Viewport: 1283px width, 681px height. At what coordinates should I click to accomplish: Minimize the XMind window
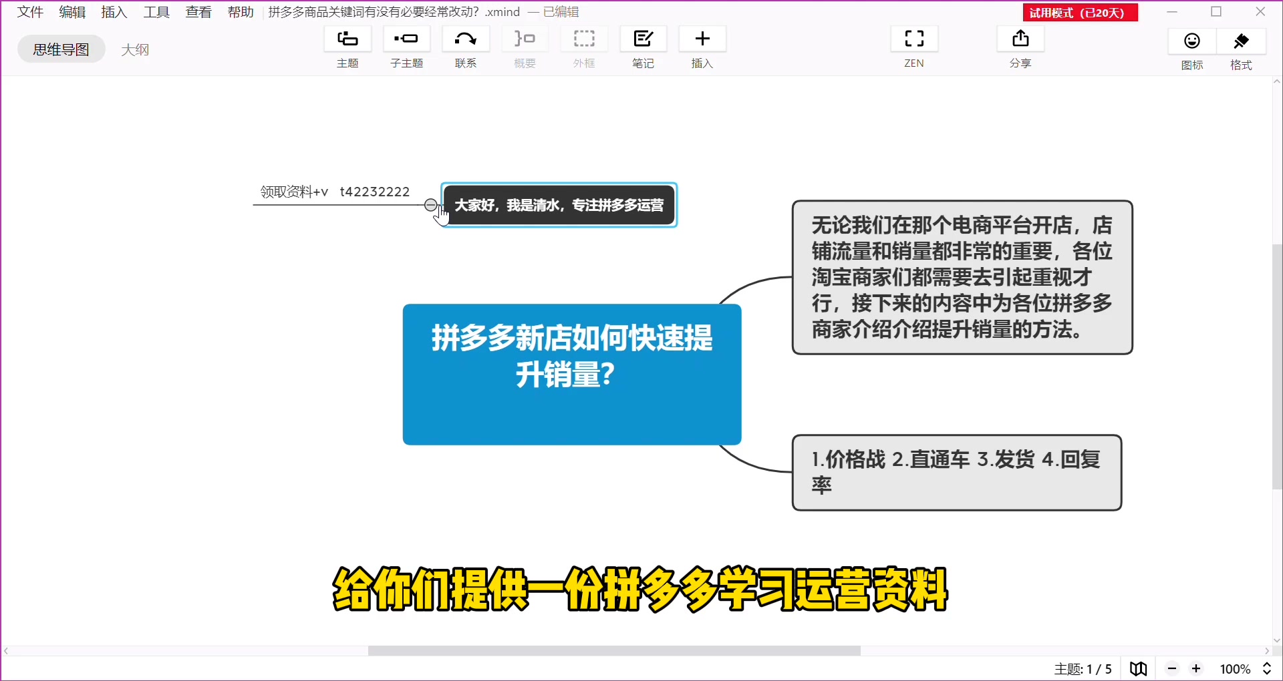pyautogui.click(x=1172, y=12)
